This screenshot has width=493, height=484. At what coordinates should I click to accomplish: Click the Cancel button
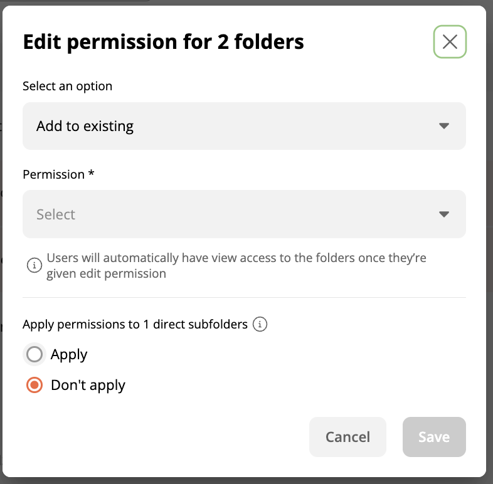click(x=347, y=437)
